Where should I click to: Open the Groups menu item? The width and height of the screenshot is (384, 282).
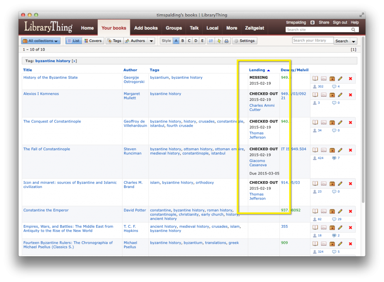click(174, 28)
